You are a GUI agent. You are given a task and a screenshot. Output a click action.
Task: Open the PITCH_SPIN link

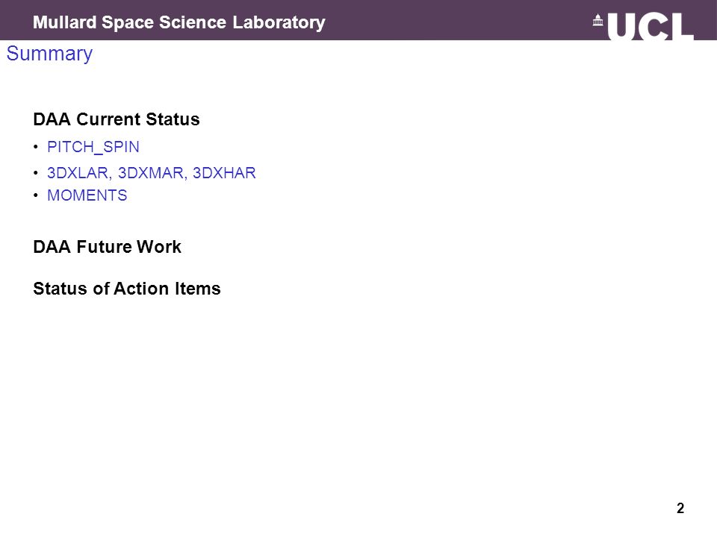pos(93,147)
